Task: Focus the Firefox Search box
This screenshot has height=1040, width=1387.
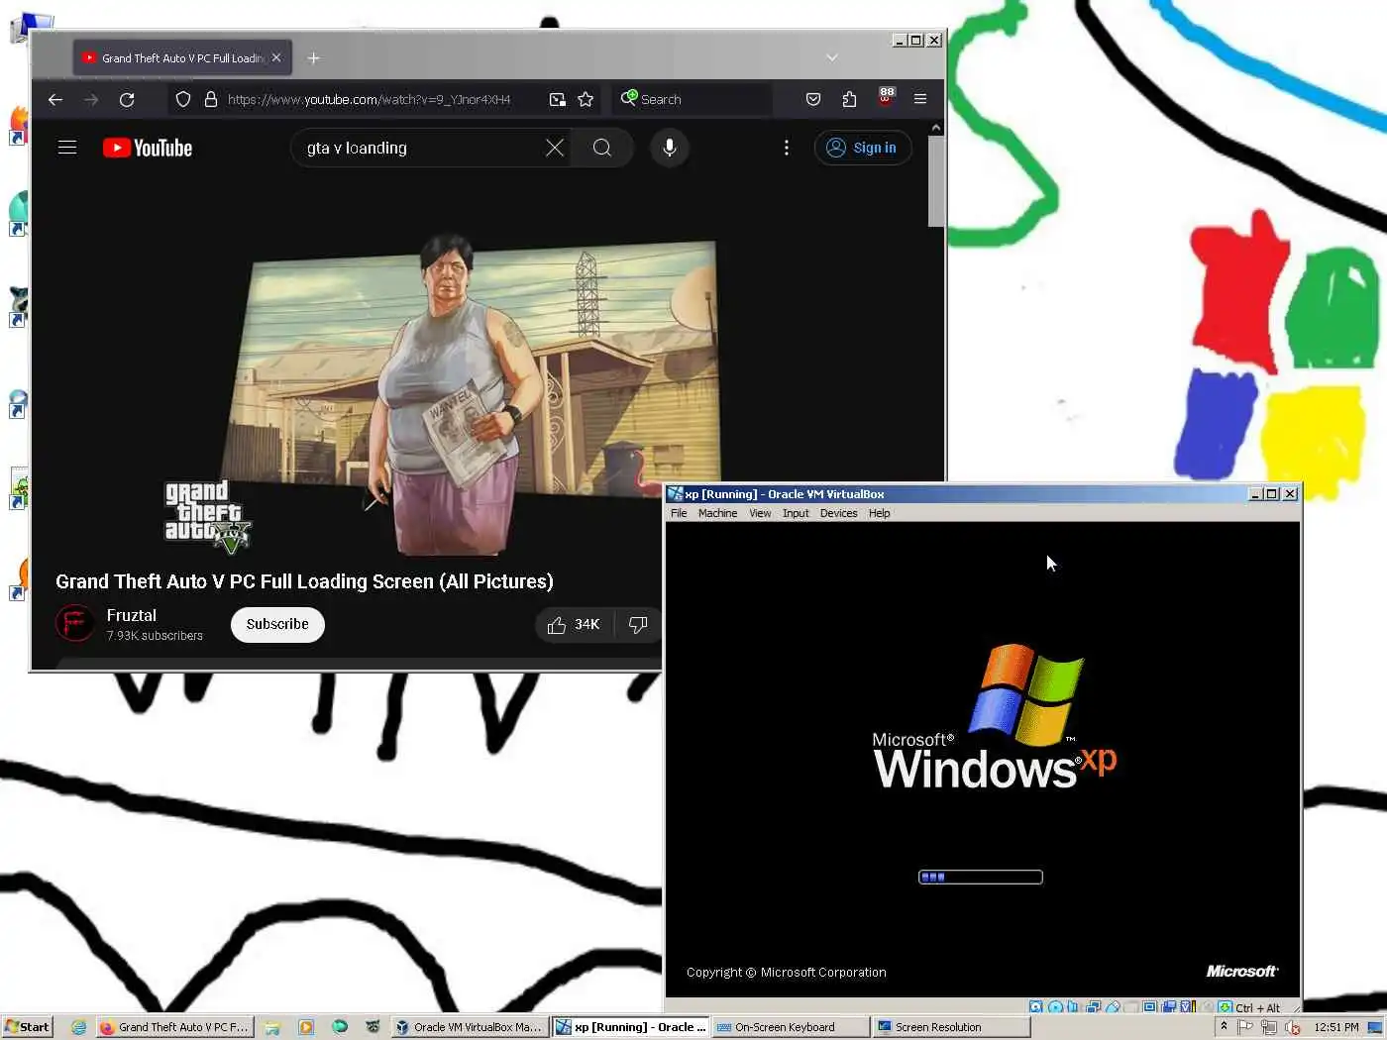Action: (x=693, y=99)
